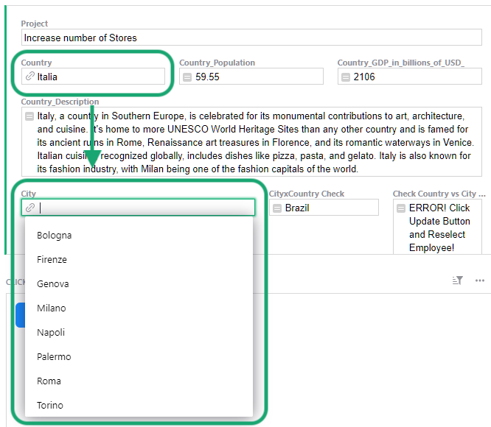Click formula icon in Country_GDP field
The image size is (491, 427).
[345, 77]
